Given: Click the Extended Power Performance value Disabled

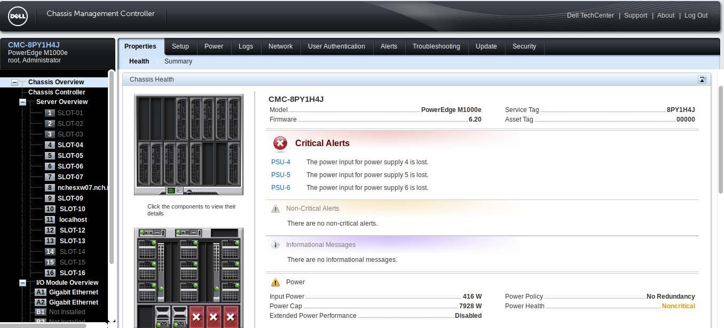Looking at the screenshot, I should point(468,316).
